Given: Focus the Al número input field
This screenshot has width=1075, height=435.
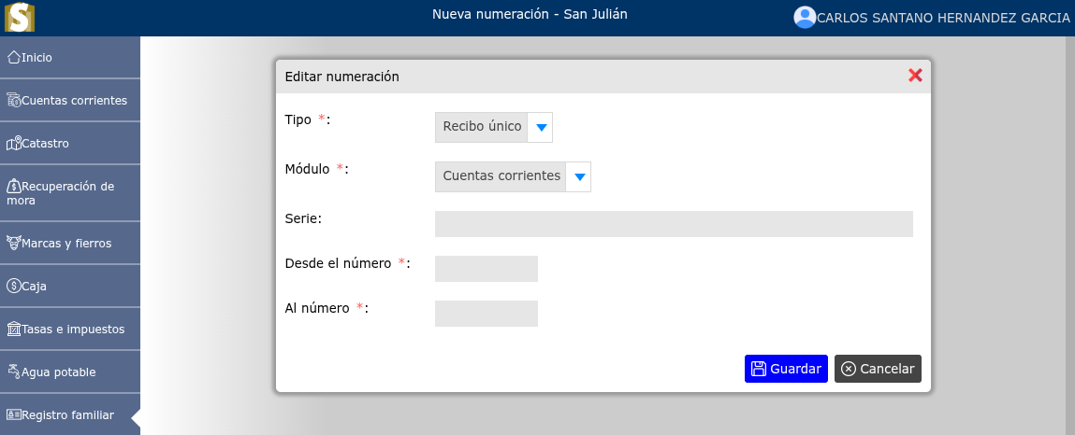Looking at the screenshot, I should point(487,314).
